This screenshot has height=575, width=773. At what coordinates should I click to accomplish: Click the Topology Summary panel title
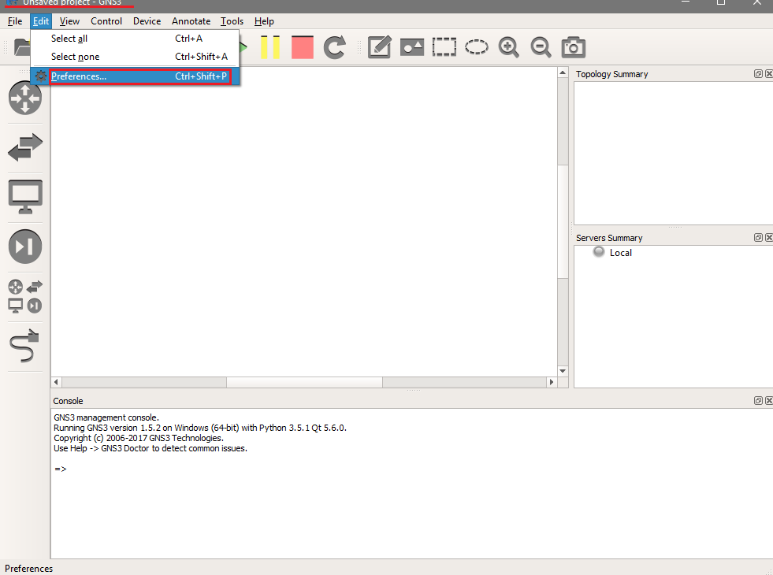pyautogui.click(x=611, y=74)
